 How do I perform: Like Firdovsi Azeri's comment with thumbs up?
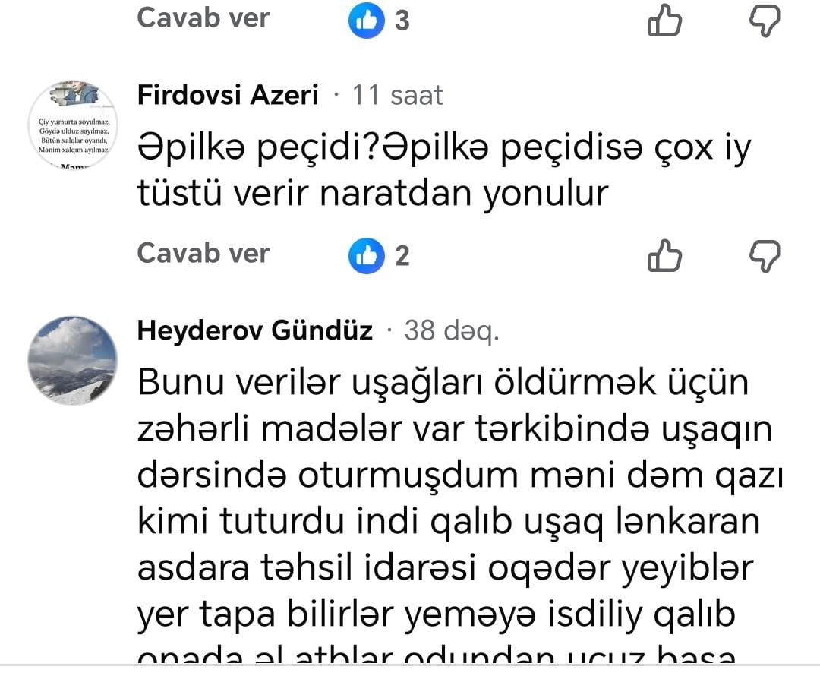(x=664, y=255)
